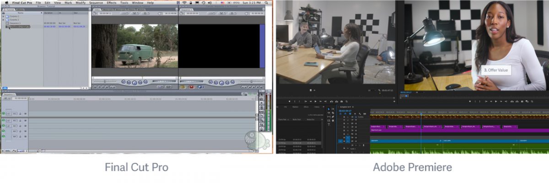Click the yellow Insert edit button in Canvas
The image size is (549, 183).
click(x=183, y=86)
